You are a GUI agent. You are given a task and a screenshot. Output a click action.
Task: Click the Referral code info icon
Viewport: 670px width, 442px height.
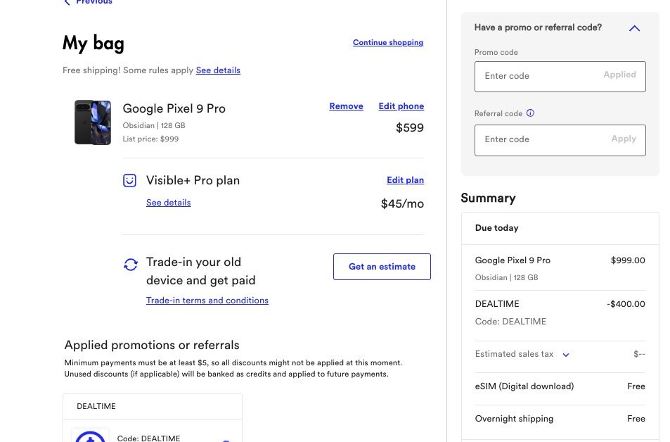click(531, 113)
